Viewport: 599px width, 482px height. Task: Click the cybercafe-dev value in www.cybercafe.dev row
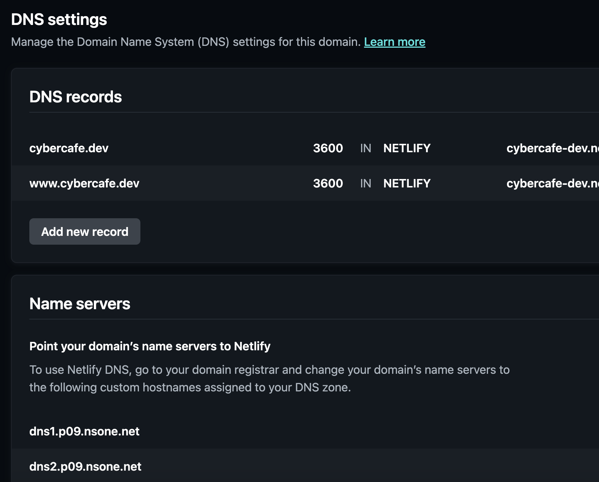[553, 183]
